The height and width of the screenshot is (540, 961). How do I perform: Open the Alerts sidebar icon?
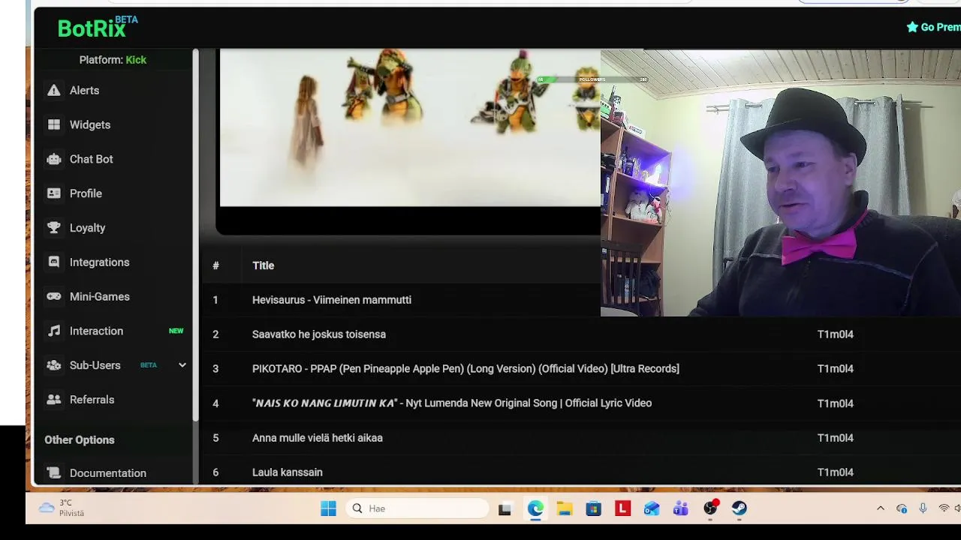coord(53,90)
